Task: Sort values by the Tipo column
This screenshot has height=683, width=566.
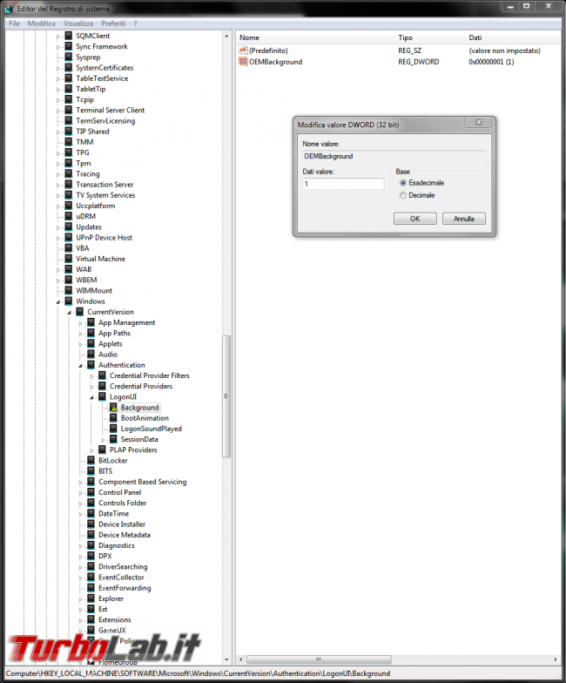Action: click(x=430, y=37)
